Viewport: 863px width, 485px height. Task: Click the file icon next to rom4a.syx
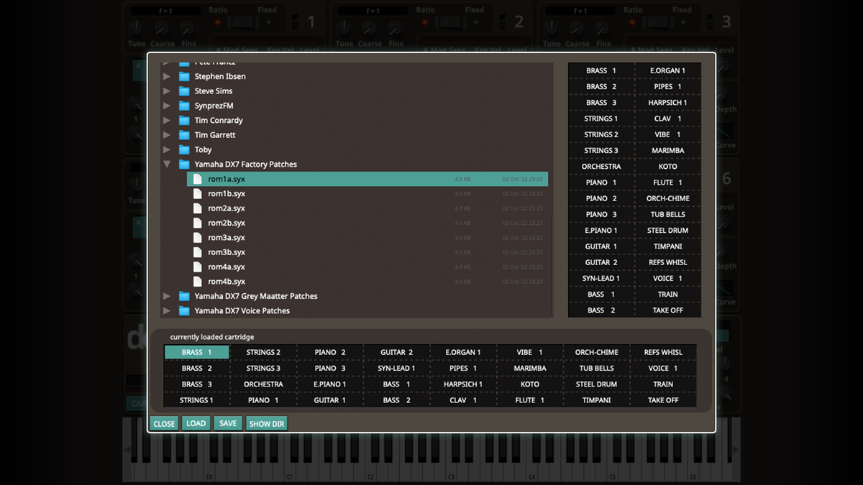point(197,267)
